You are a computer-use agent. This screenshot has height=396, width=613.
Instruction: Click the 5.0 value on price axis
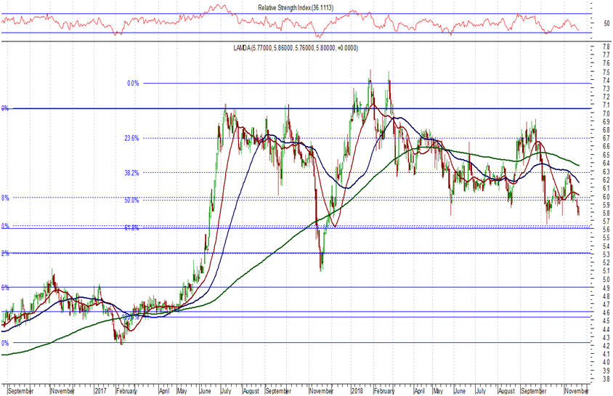click(585, 279)
